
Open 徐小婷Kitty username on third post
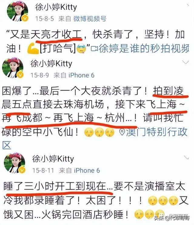click(x=53, y=159)
